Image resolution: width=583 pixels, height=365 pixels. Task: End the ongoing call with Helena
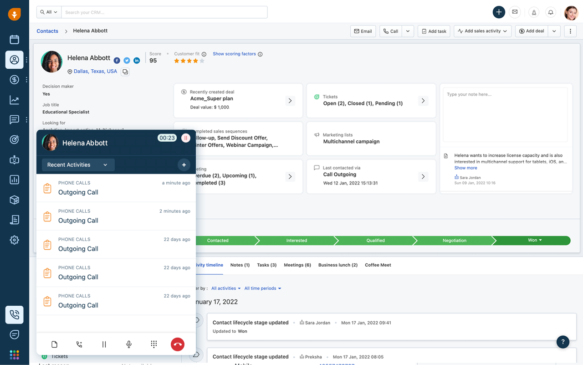[177, 344]
